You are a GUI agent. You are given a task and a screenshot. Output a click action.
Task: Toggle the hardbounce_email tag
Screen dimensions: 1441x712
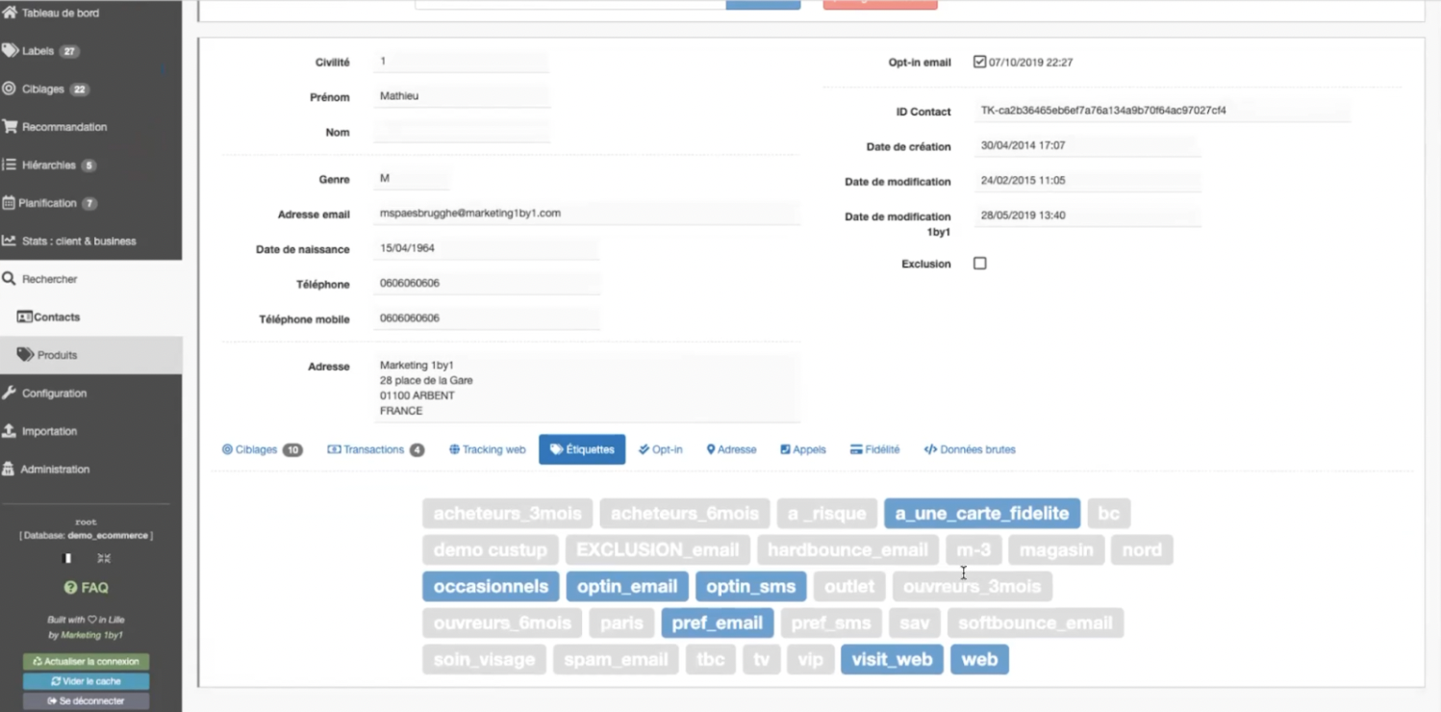(847, 549)
